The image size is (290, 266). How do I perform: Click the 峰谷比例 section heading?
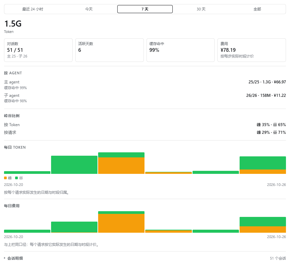pyautogui.click(x=12, y=116)
